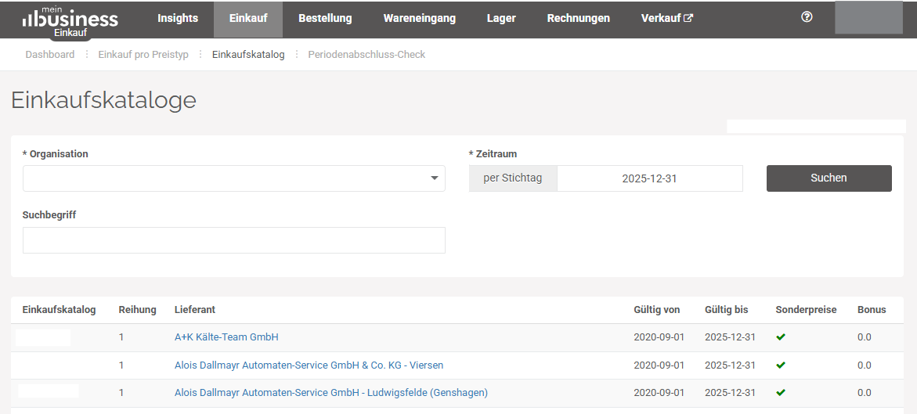Image resolution: width=917 pixels, height=414 pixels.
Task: Open the Rechnungen menu
Action: click(579, 18)
